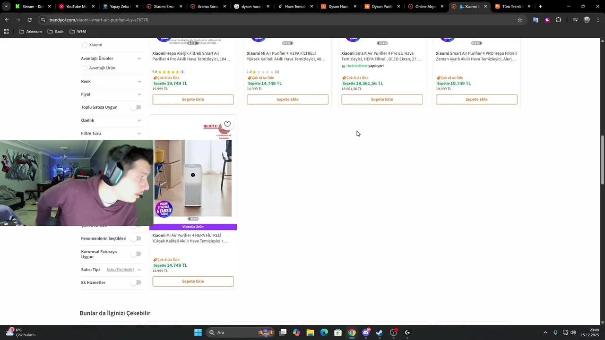The image size is (605, 340).
Task: Expand the Özellik filter section
Action: point(139,120)
